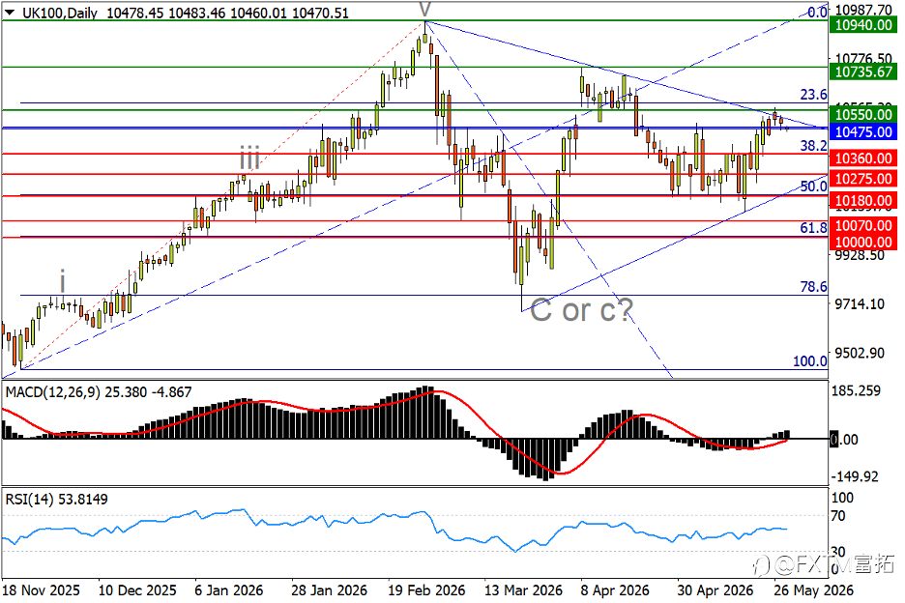Select the 10360.00 red price label
The height and width of the screenshot is (603, 905).
click(863, 158)
